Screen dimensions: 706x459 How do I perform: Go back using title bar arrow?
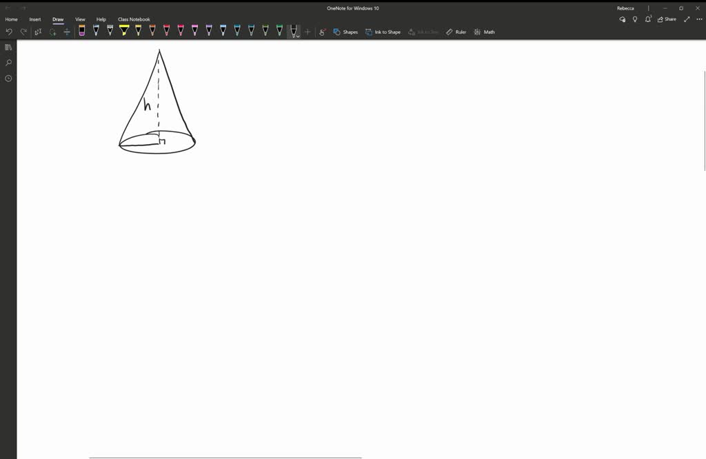(8, 8)
